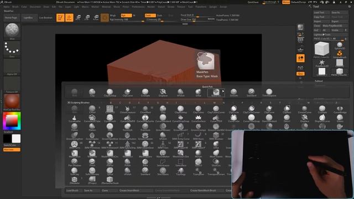354x199 pixels.
Task: Open the Document menu
Action: tap(35, 7)
